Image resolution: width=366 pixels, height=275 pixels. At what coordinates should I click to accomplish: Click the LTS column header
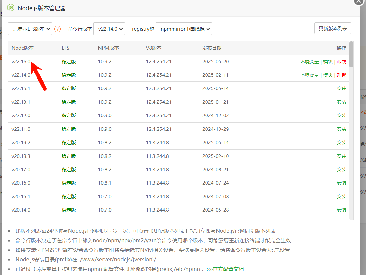pyautogui.click(x=65, y=48)
